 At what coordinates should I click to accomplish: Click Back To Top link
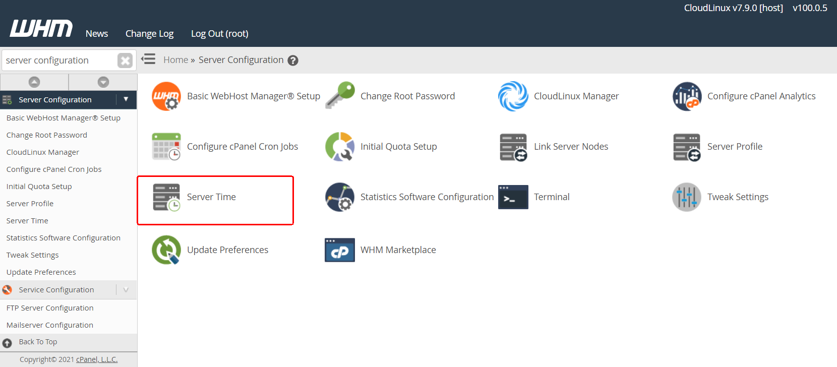pos(38,342)
